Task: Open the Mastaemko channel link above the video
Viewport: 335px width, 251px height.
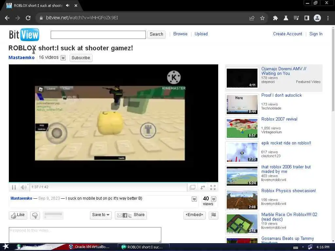Action: pos(21,58)
